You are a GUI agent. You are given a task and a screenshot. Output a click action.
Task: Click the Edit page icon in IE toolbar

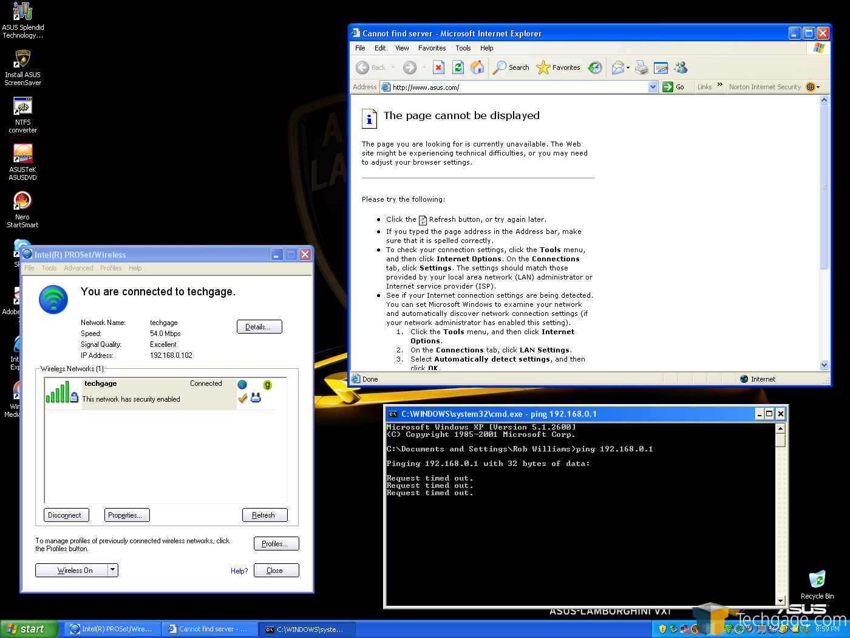tap(661, 67)
